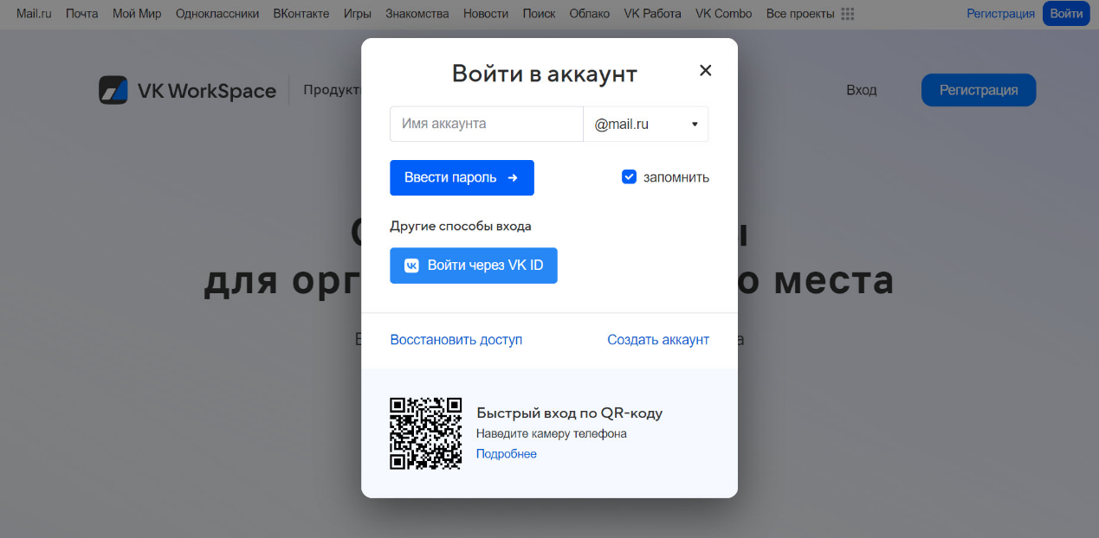Click the top-right "Войти" button
The height and width of the screenshot is (538, 1099).
(x=1065, y=14)
